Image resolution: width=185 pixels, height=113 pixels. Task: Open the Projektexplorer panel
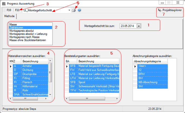[170, 10]
